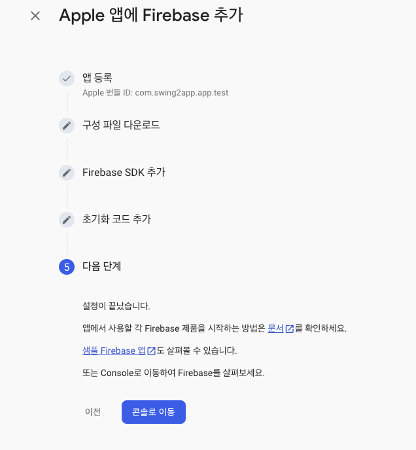
Task: Click the checkmark icon beside 앱 등록
Action: point(67,78)
